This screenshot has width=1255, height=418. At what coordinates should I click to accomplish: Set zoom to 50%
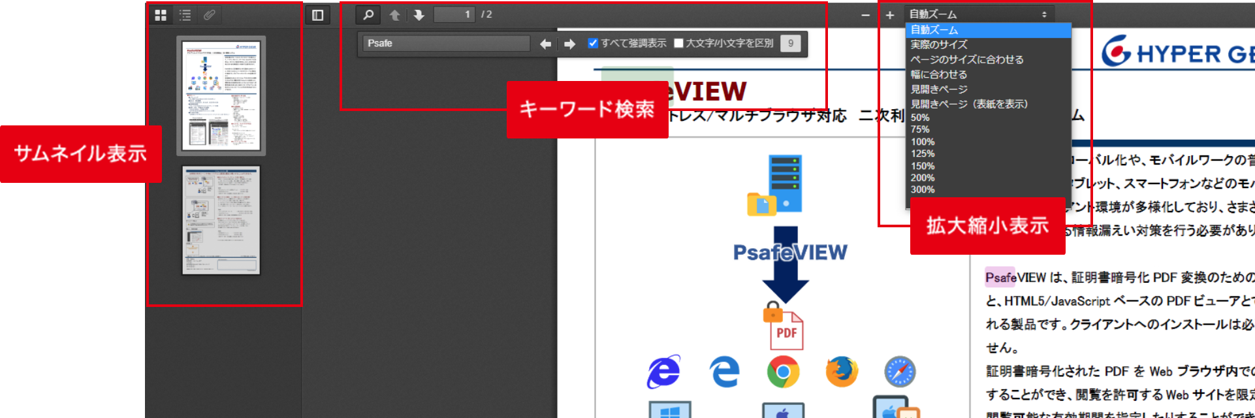989,118
